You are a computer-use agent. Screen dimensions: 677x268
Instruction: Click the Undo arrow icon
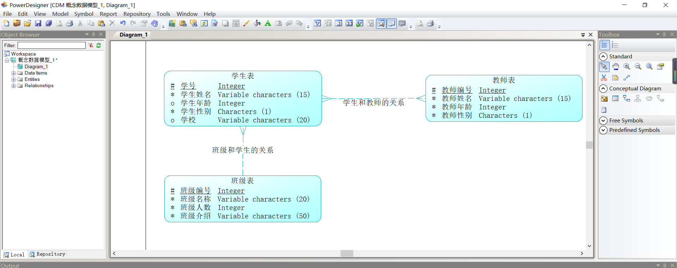click(123, 24)
